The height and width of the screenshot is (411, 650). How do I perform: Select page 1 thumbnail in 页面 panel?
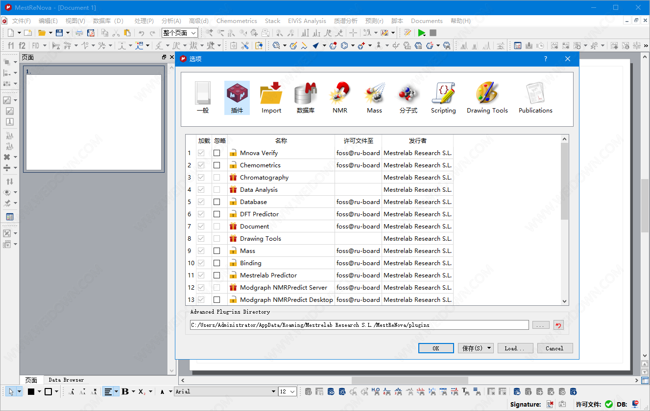[x=94, y=119]
